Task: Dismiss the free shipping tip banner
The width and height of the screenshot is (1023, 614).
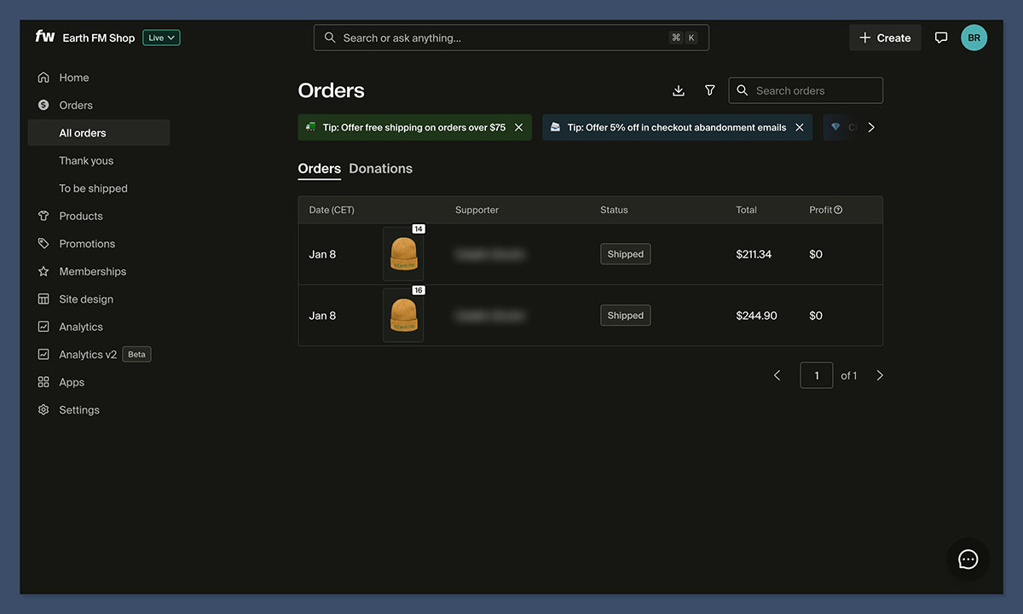Action: click(x=518, y=128)
